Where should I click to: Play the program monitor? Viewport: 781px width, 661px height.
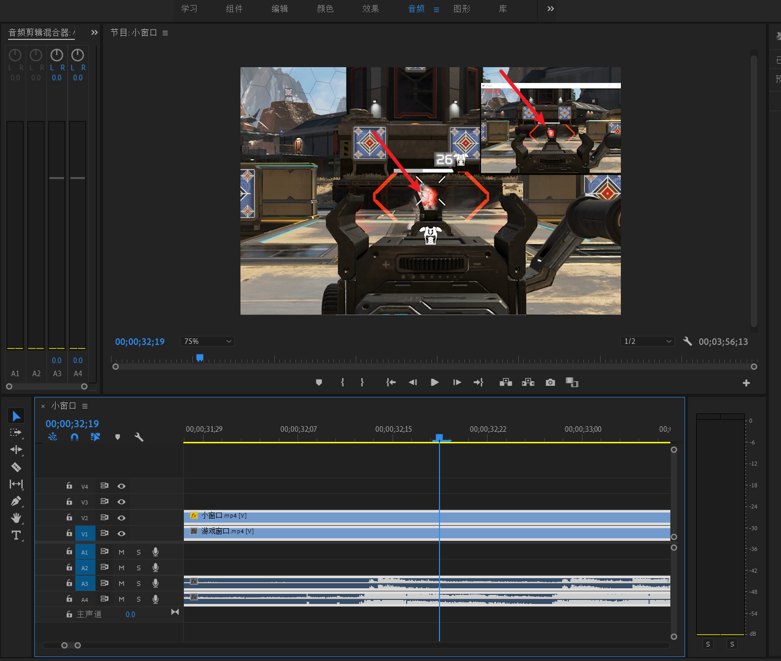click(x=434, y=383)
